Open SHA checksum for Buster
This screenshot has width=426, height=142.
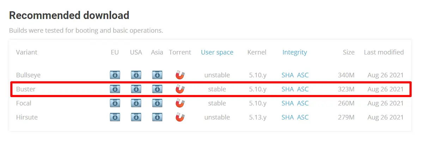pyautogui.click(x=288, y=89)
